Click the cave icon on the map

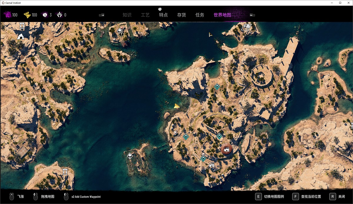tap(21, 37)
